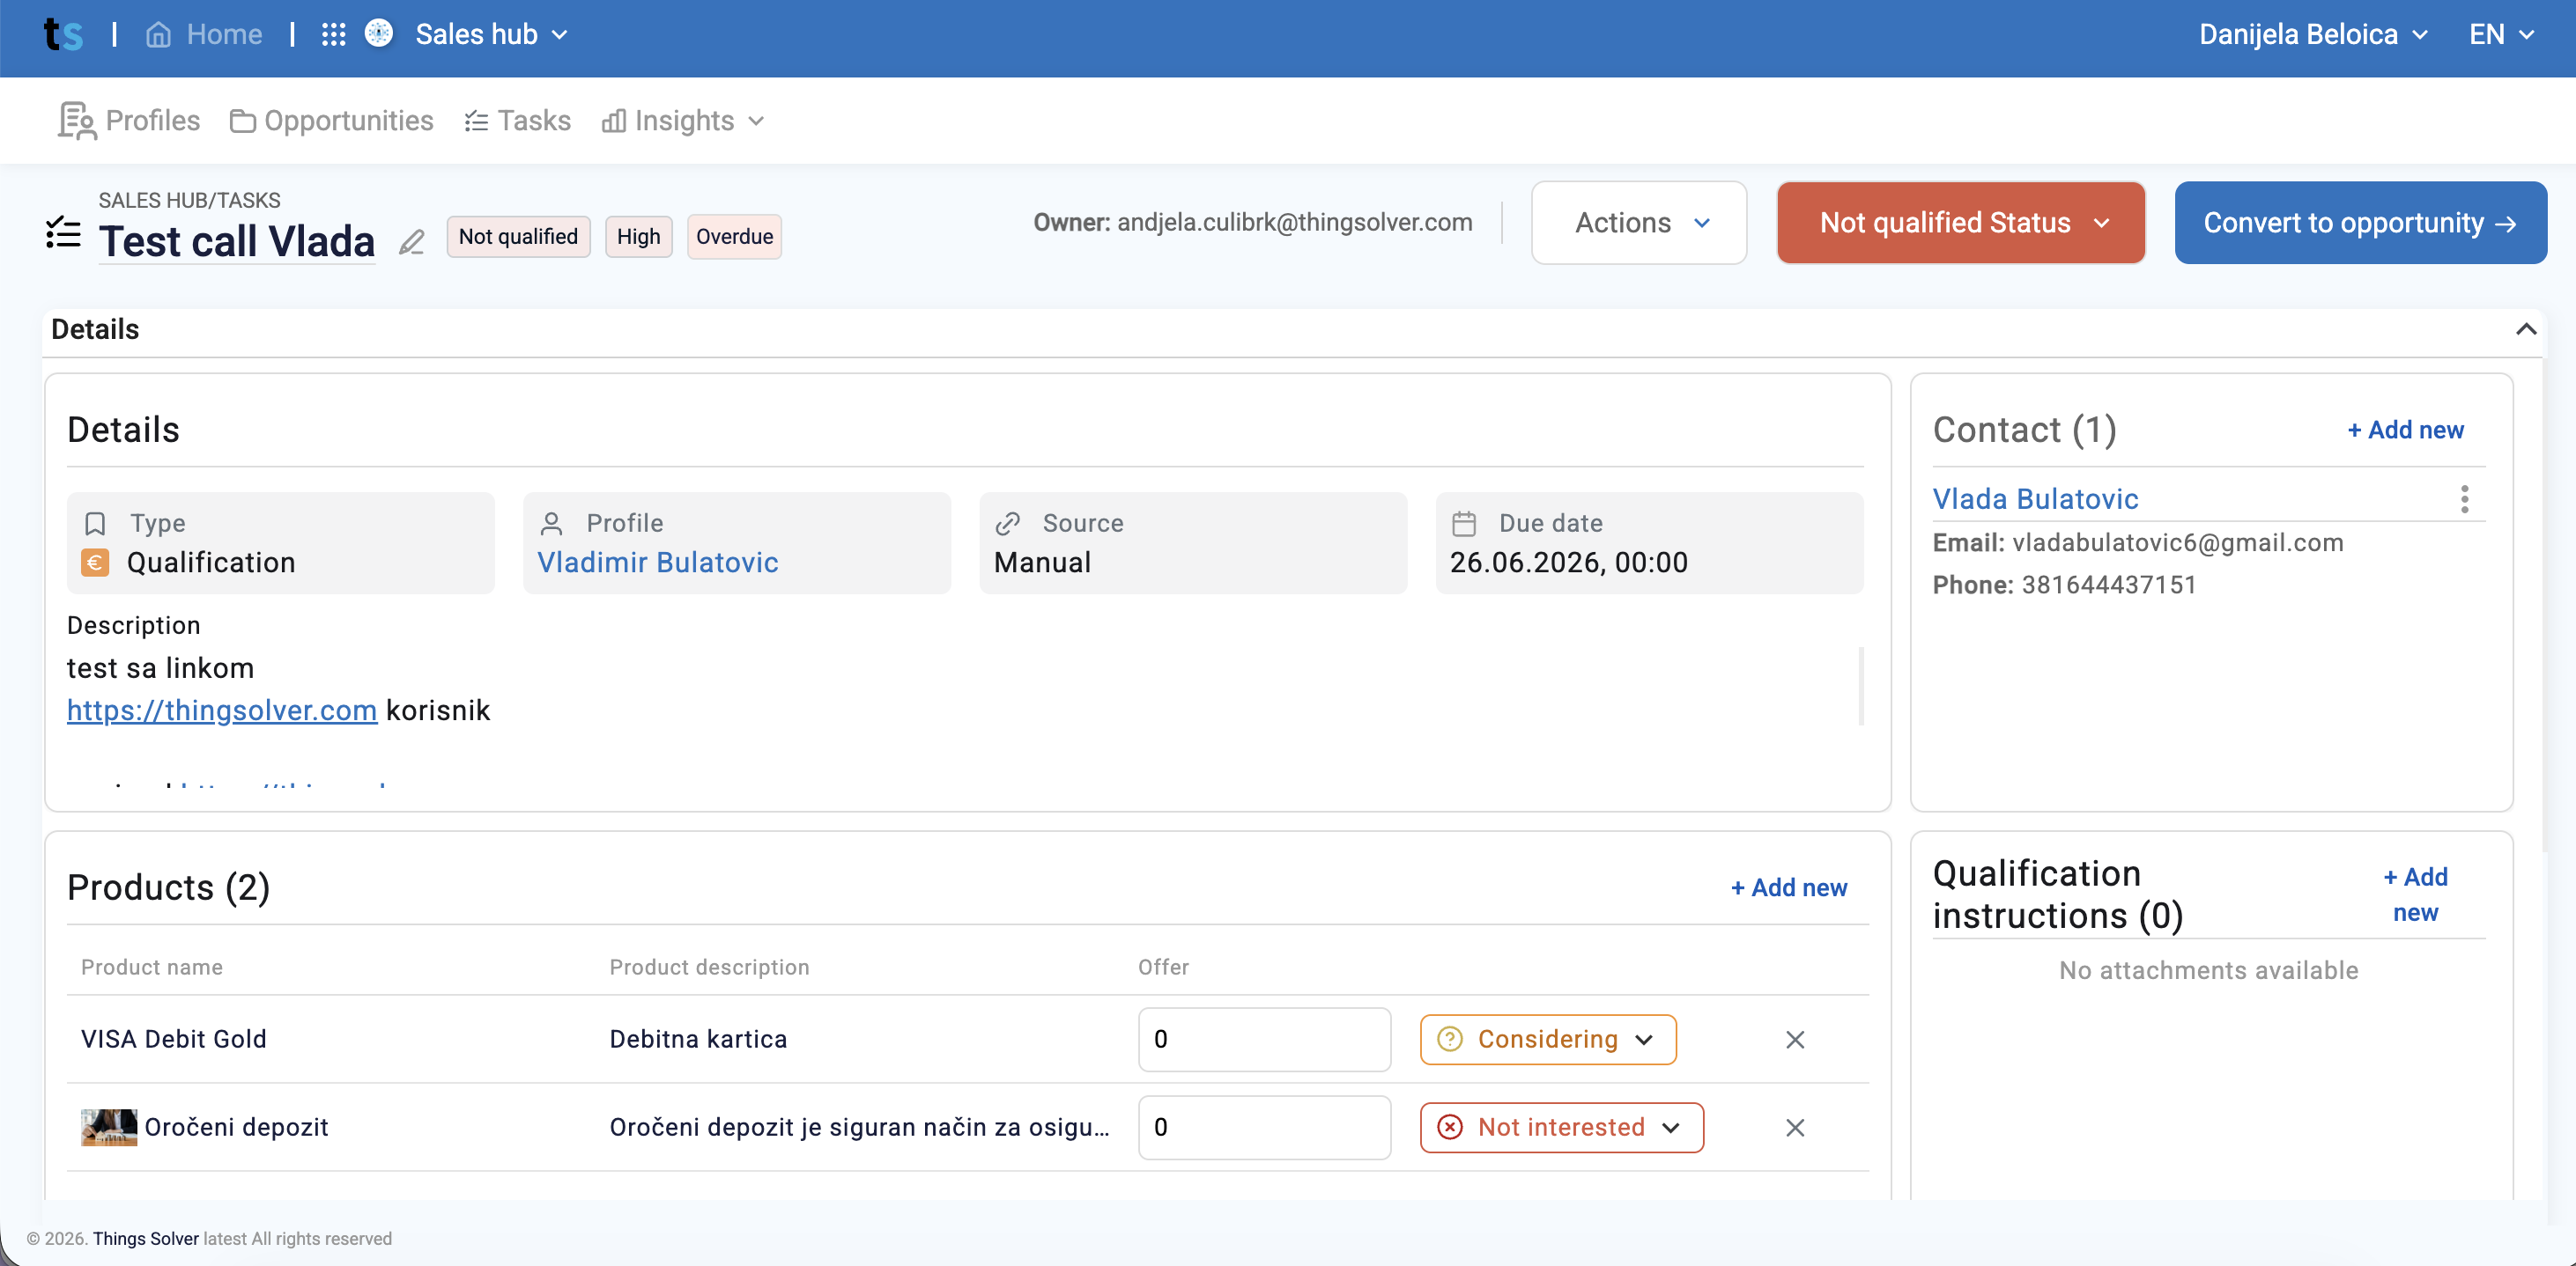Collapse the Details section chevron

(2525, 330)
